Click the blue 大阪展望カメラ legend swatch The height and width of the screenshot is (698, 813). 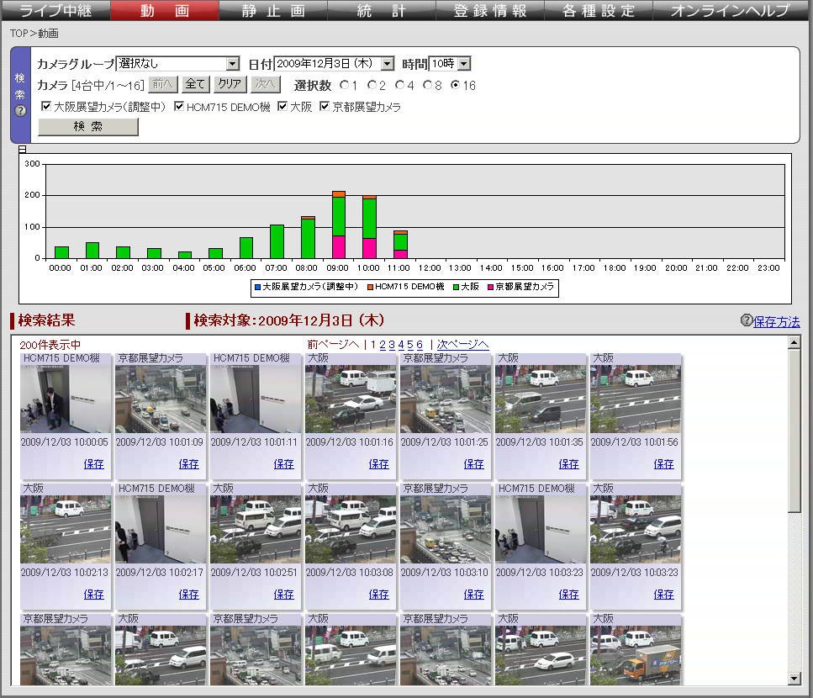pos(257,288)
